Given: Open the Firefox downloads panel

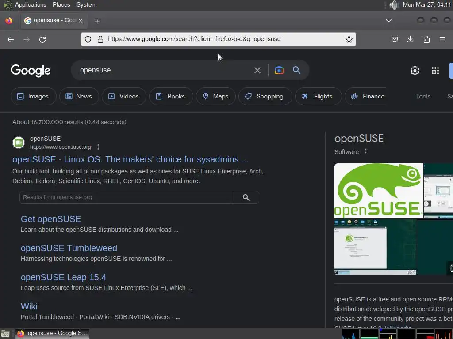Looking at the screenshot, I should (x=410, y=39).
